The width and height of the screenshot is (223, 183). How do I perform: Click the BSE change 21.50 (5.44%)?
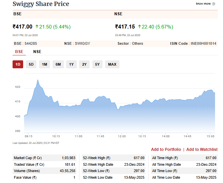tap(55, 27)
